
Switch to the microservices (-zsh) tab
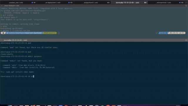[x=164, y=3]
